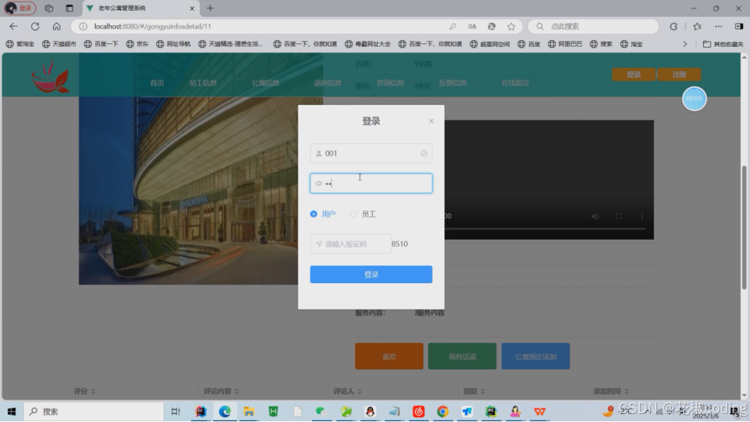Open the 公寓信息 nav menu item

pyautogui.click(x=265, y=83)
